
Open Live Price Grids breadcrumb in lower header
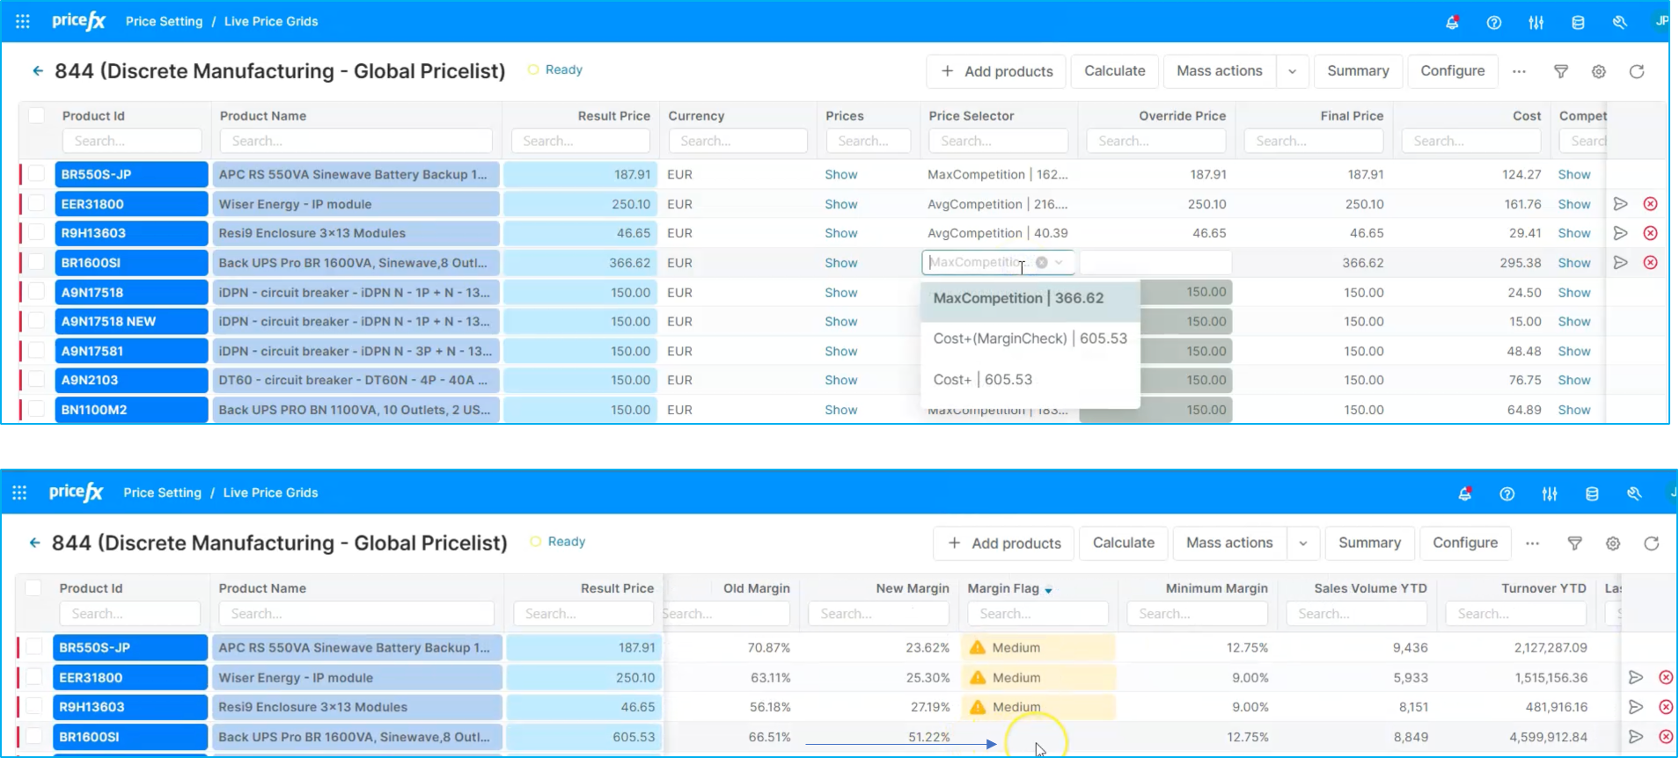pos(270,492)
